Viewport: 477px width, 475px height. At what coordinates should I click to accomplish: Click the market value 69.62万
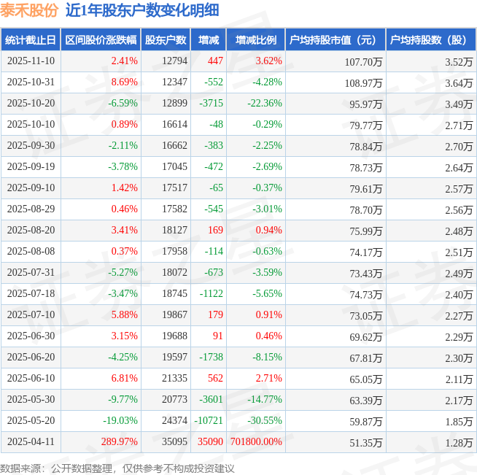click(x=366, y=337)
